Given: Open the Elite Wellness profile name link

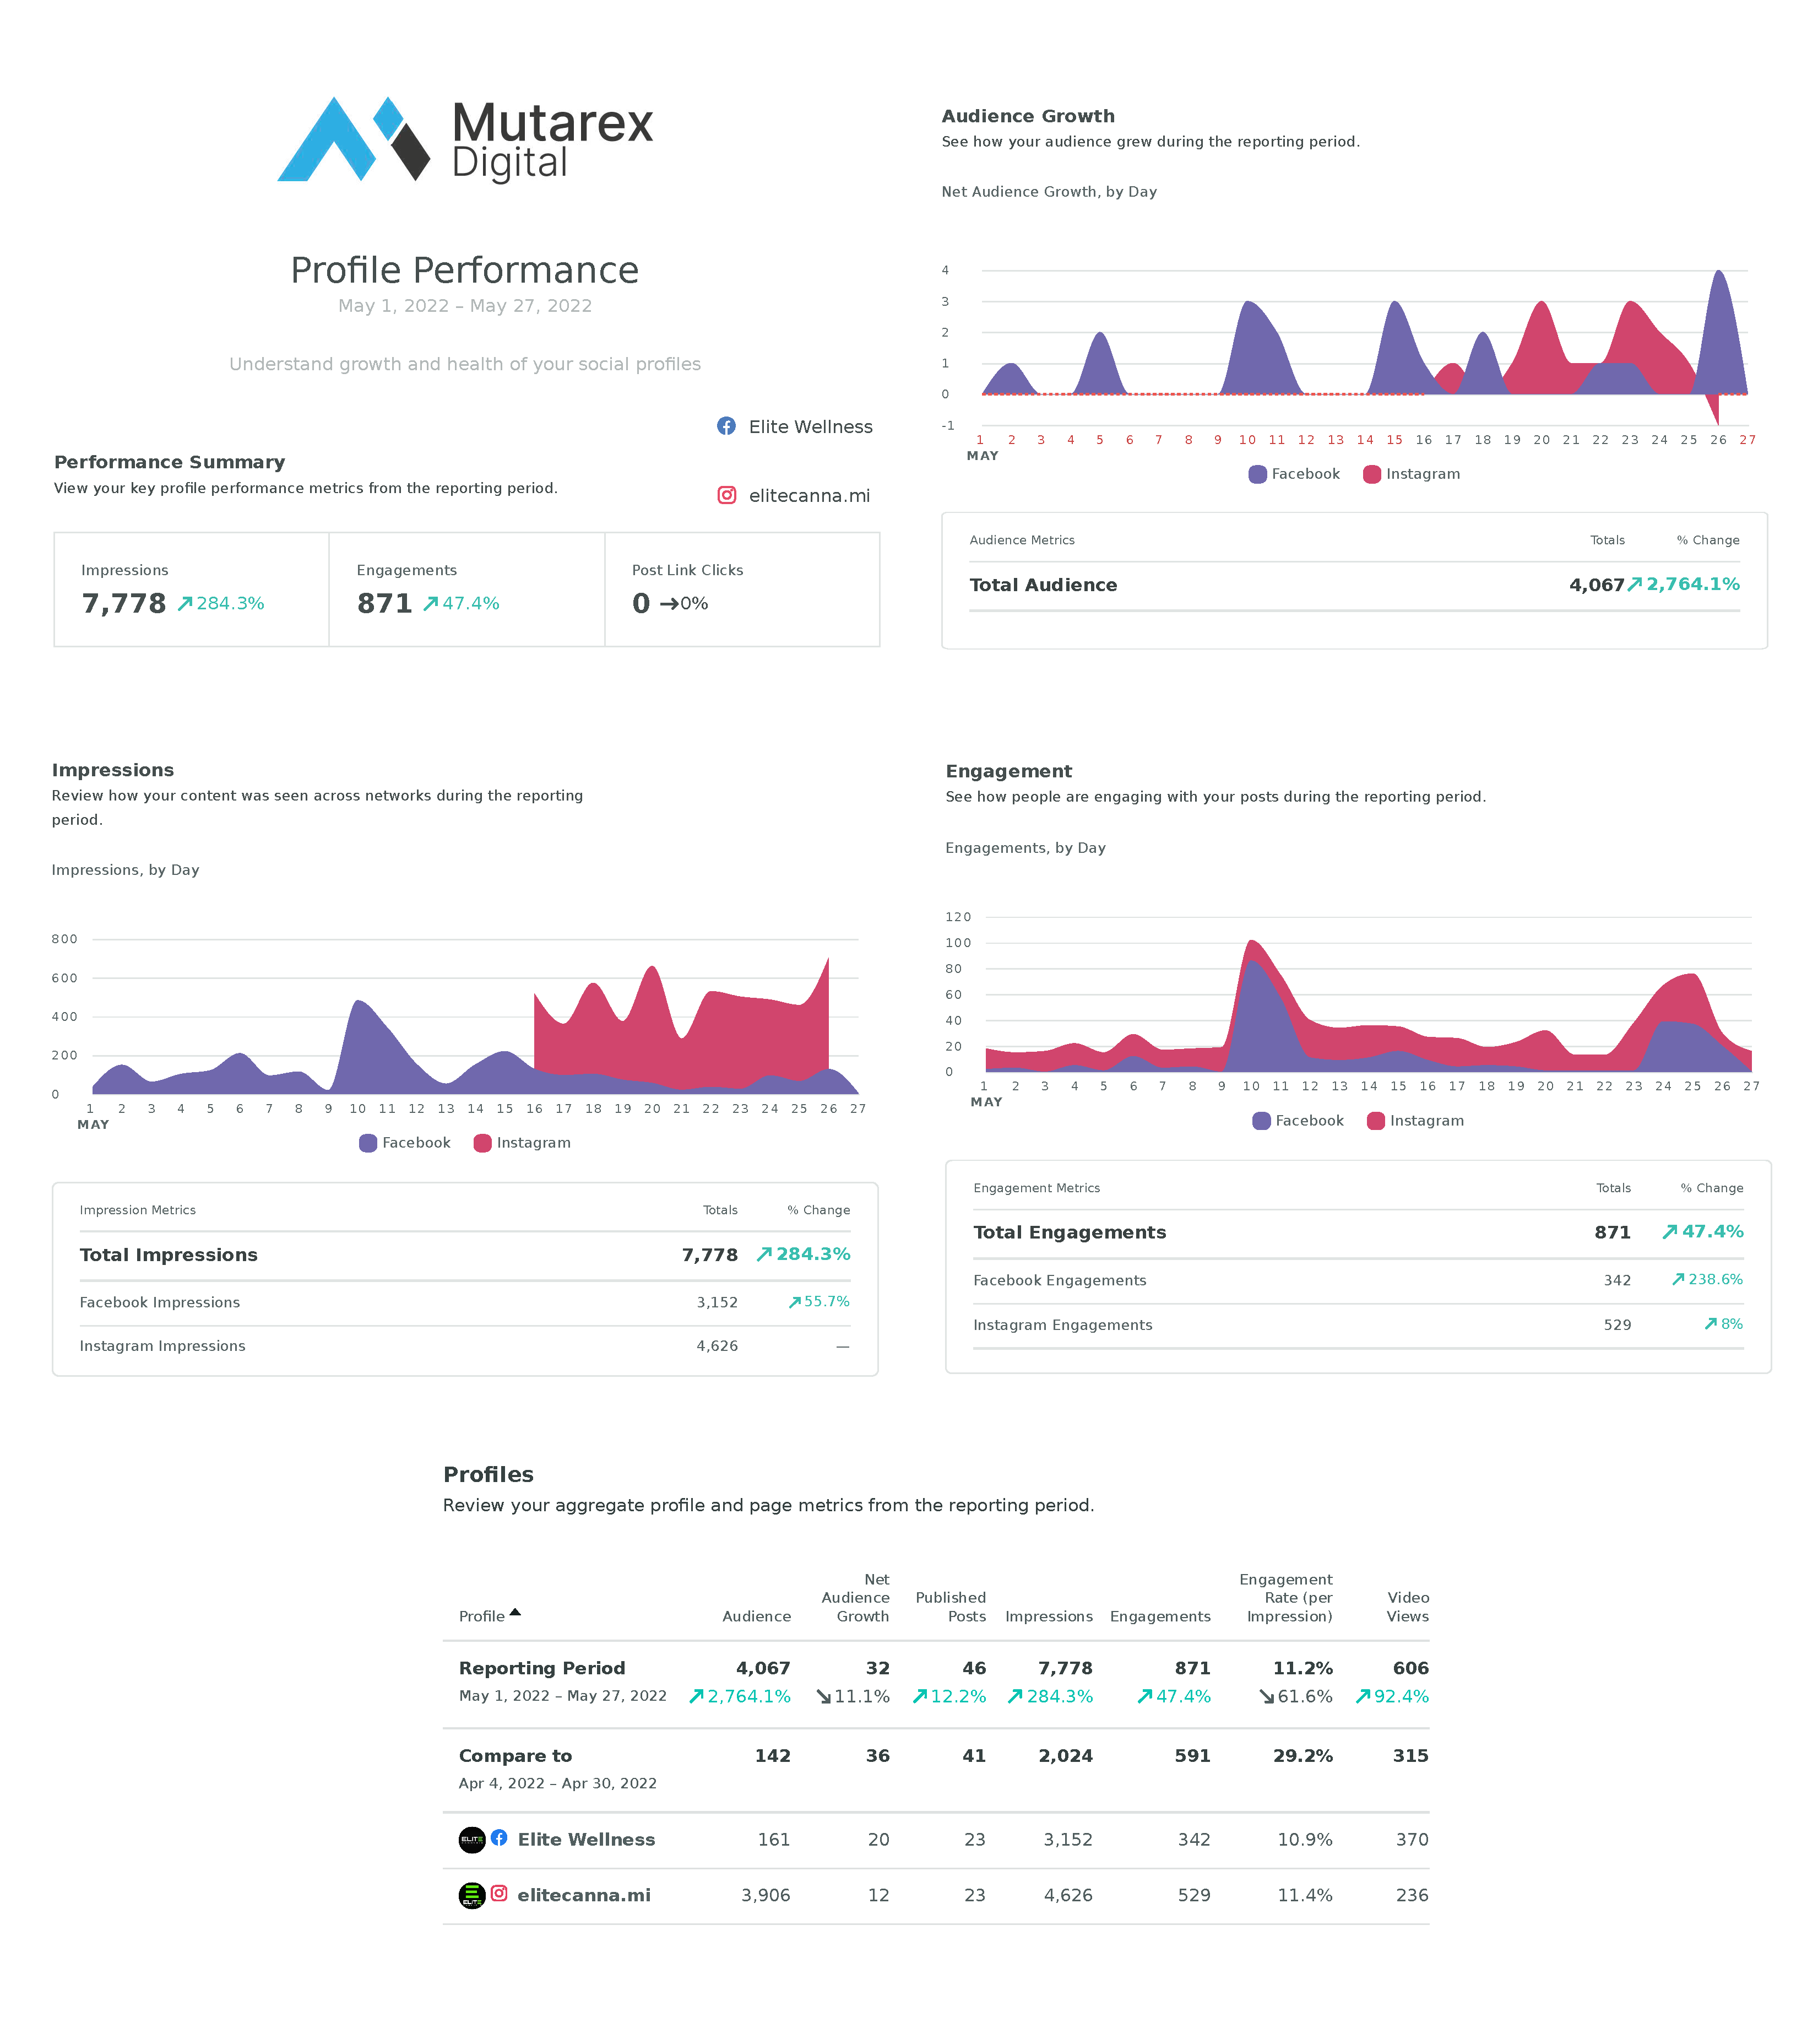Looking at the screenshot, I should coord(585,1839).
